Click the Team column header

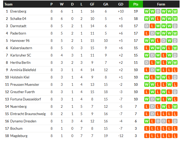click(9, 4)
